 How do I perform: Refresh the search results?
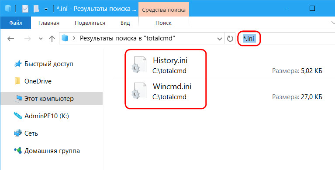[x=230, y=39]
